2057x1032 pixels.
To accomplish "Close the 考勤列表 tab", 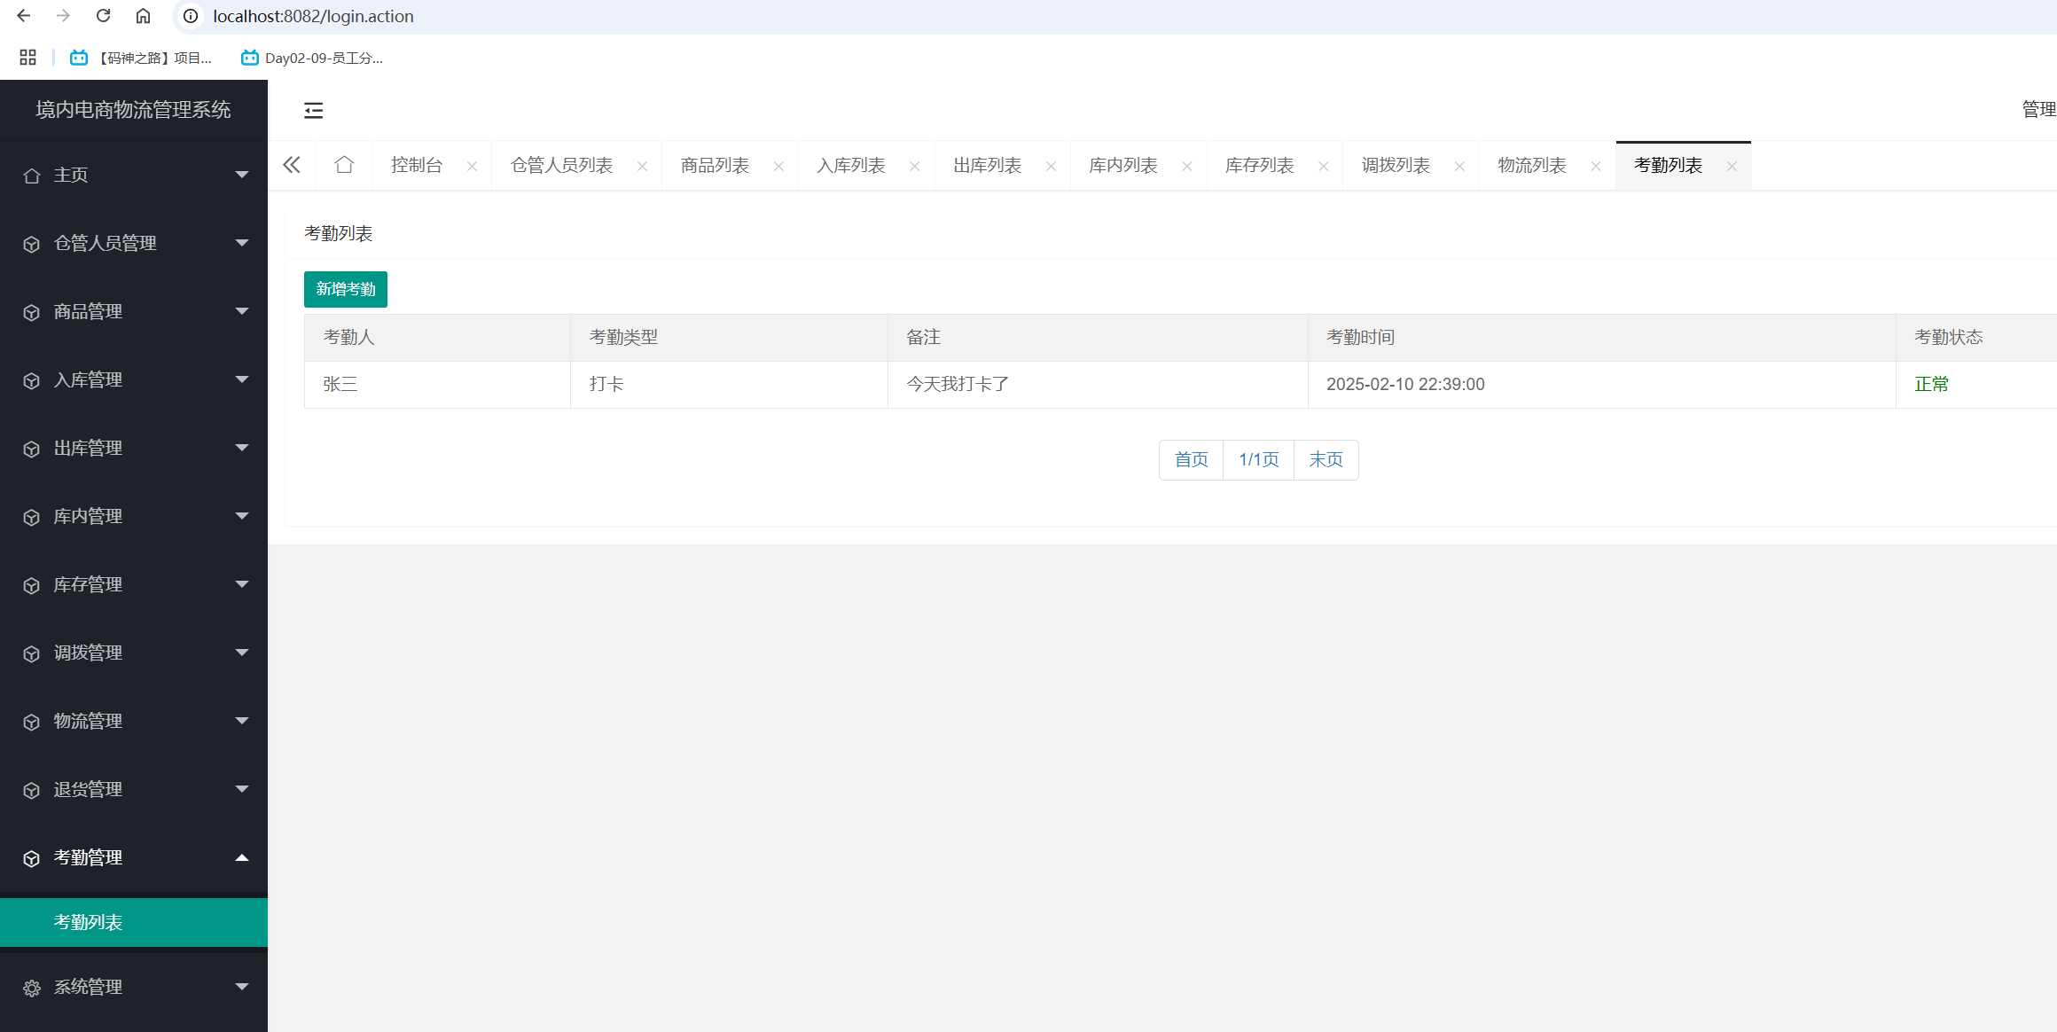I will [1732, 166].
